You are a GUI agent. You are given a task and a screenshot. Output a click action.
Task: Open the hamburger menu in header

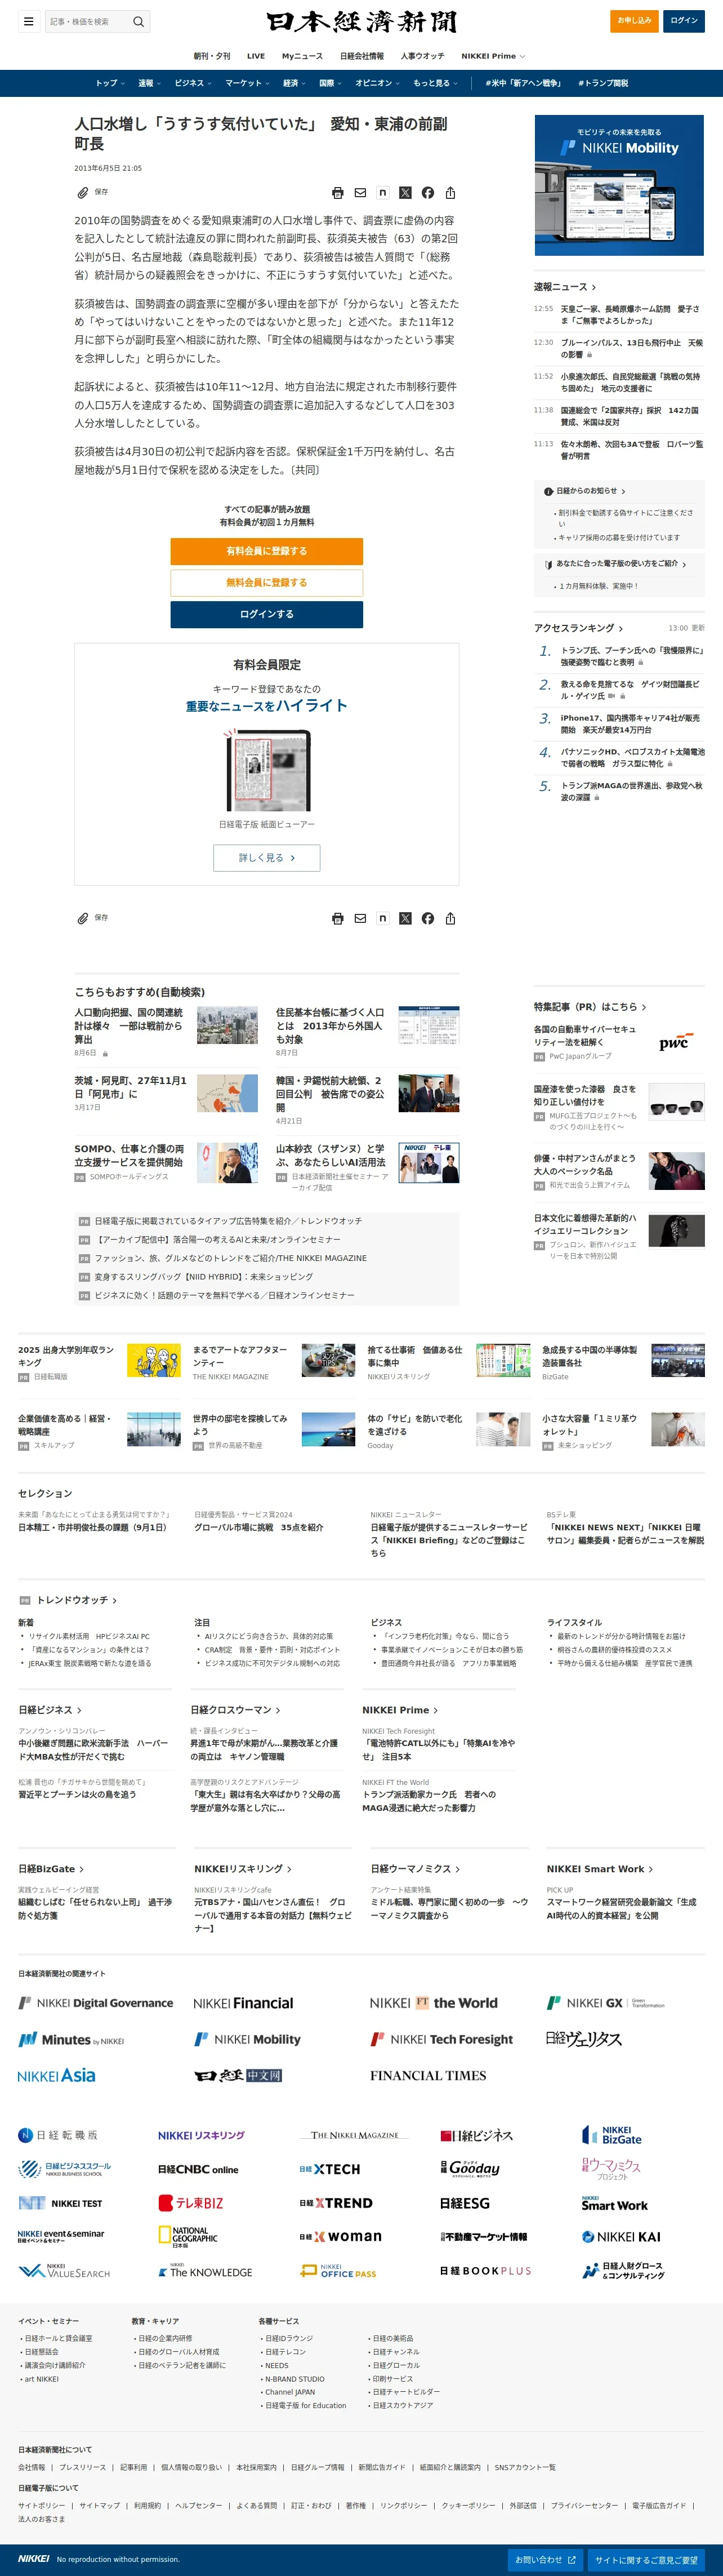click(28, 21)
